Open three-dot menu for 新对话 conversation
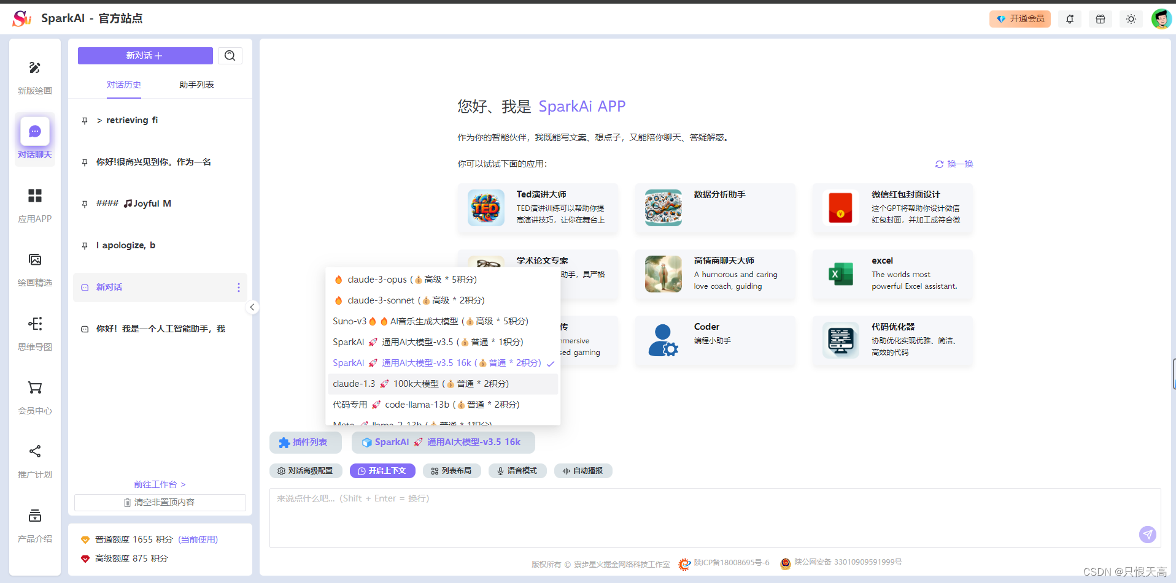The width and height of the screenshot is (1176, 583). tap(239, 288)
